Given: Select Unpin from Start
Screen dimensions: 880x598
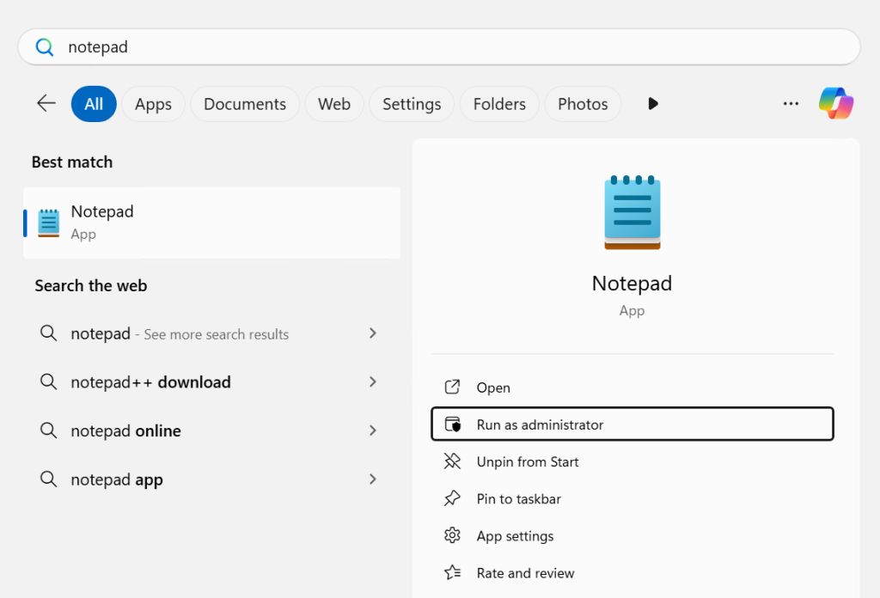Looking at the screenshot, I should [x=526, y=461].
